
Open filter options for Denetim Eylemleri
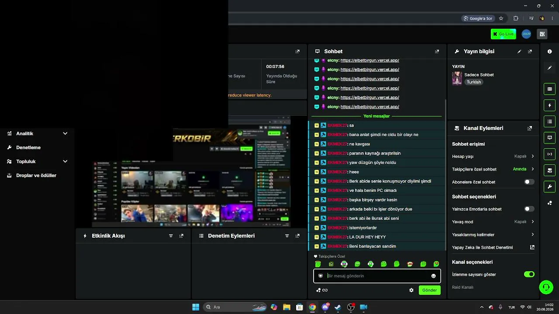[287, 236]
